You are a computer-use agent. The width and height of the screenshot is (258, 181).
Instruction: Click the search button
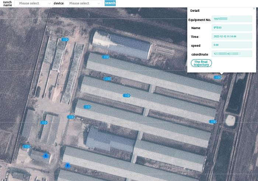[x=110, y=3]
